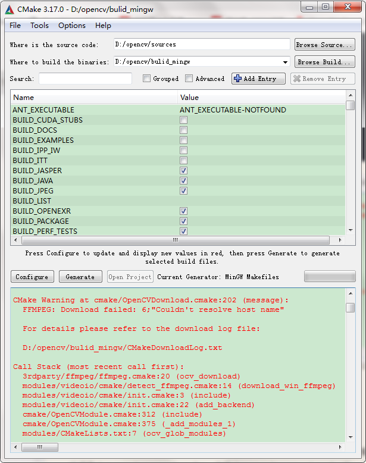Viewport: 366px width, 463px height.
Task: Click the variable list horizontal scrollbar thumb
Action: 176,240
